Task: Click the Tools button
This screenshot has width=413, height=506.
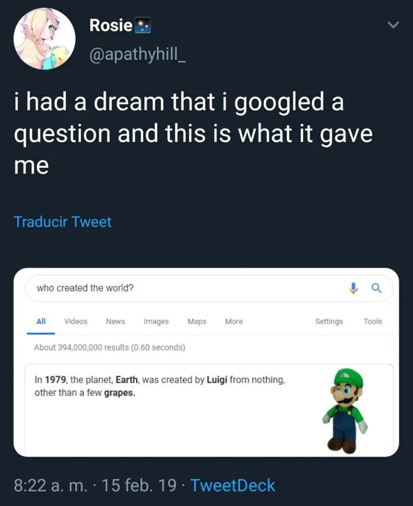Action: tap(373, 321)
